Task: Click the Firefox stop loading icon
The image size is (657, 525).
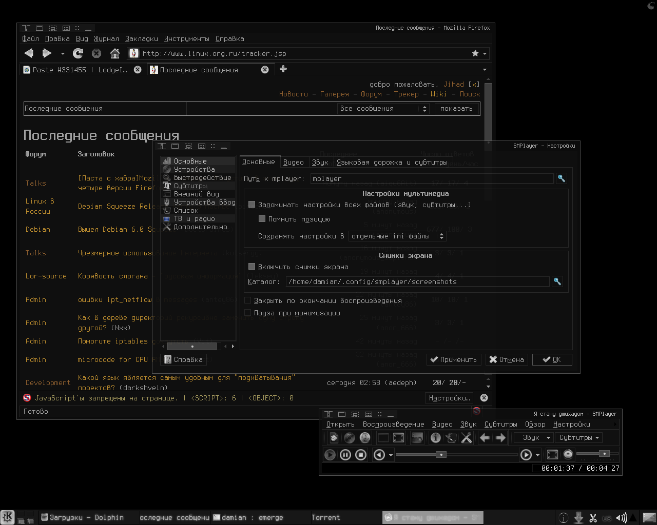Action: tap(96, 53)
